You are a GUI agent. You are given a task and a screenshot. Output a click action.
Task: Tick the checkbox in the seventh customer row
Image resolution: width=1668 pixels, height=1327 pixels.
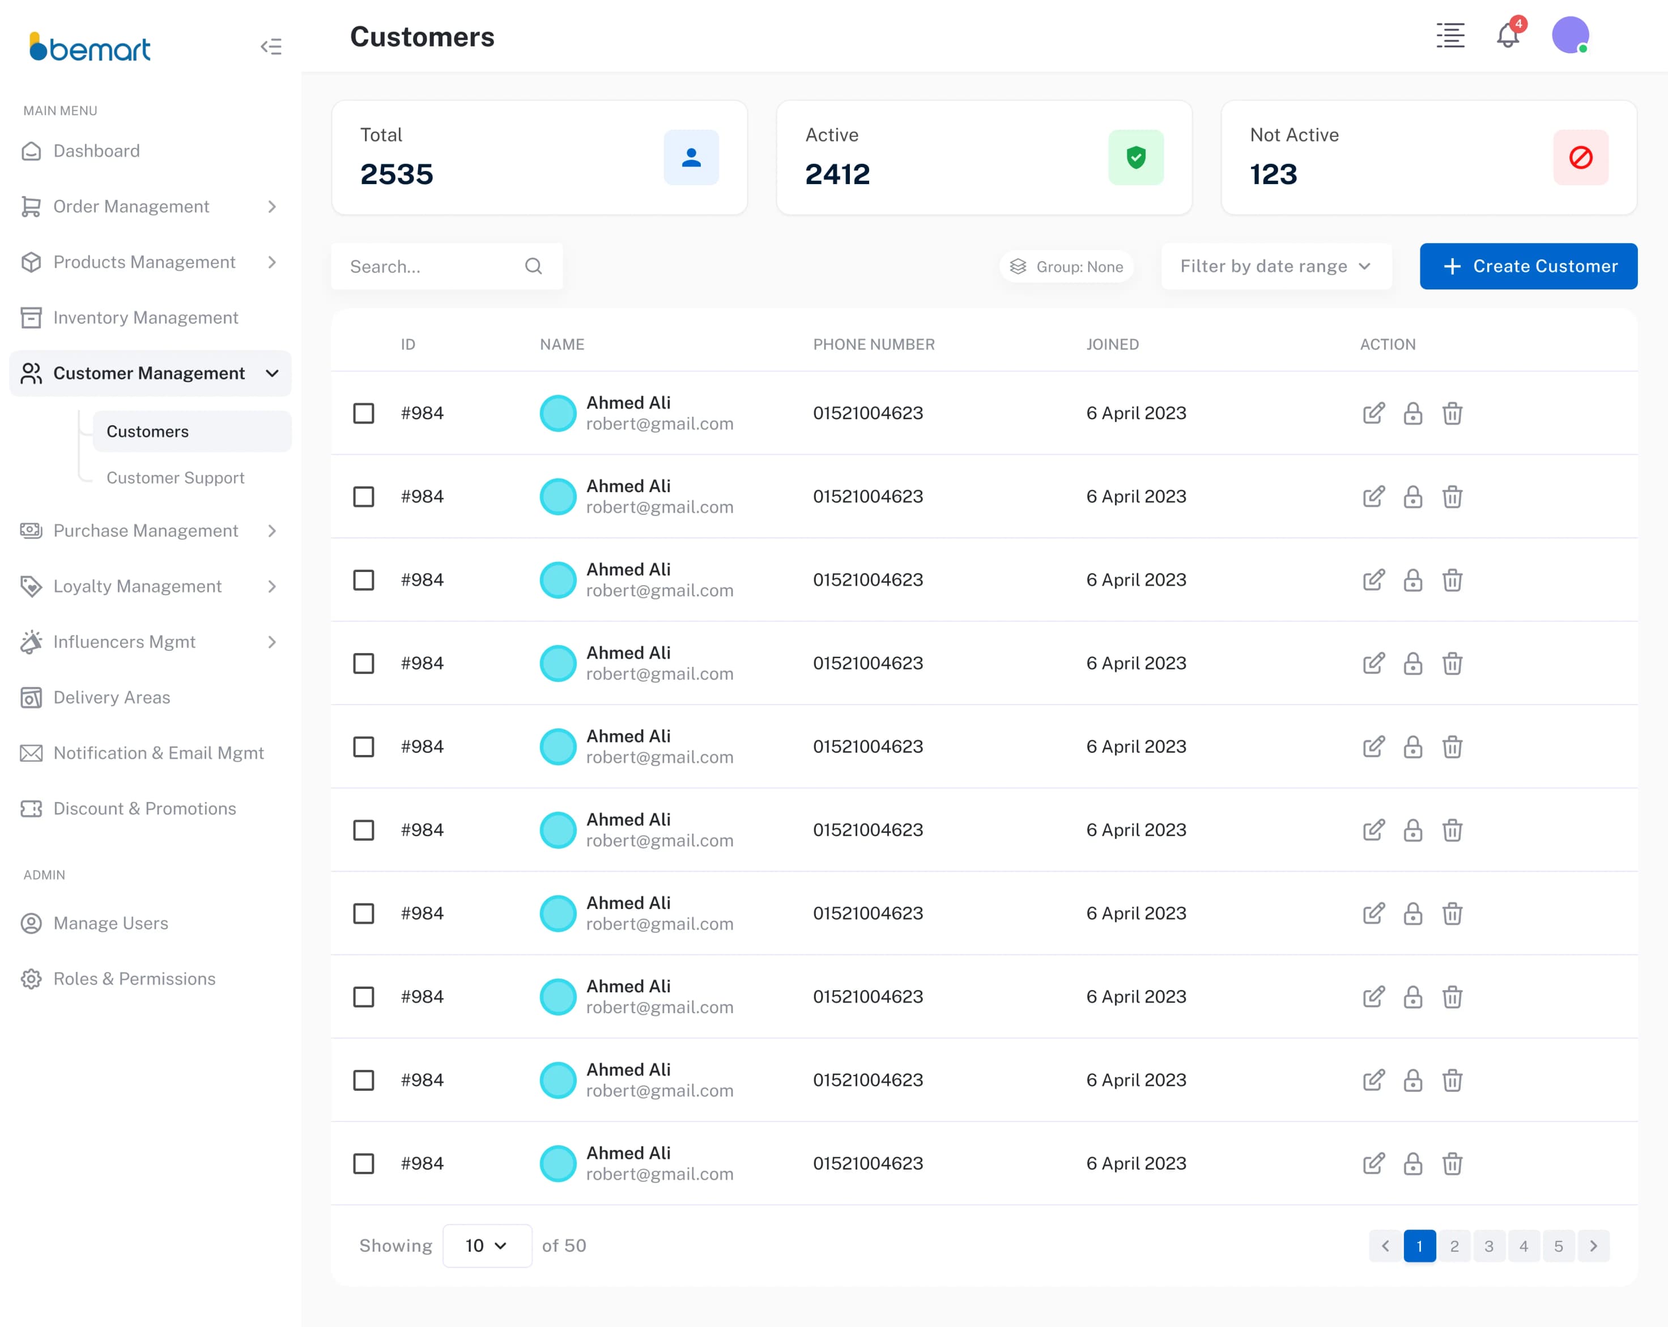(364, 914)
